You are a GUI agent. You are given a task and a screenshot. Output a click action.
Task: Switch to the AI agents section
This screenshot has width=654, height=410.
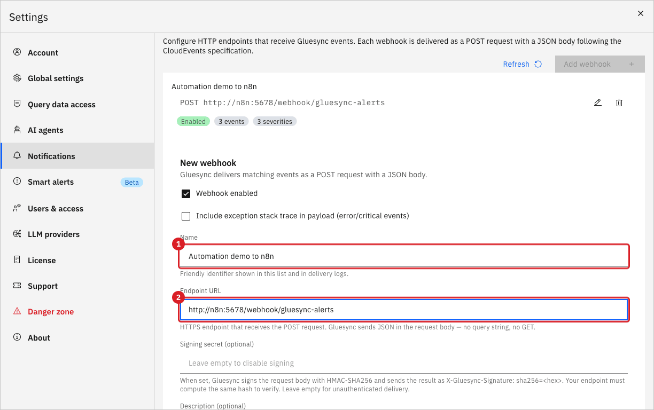[x=77, y=130]
